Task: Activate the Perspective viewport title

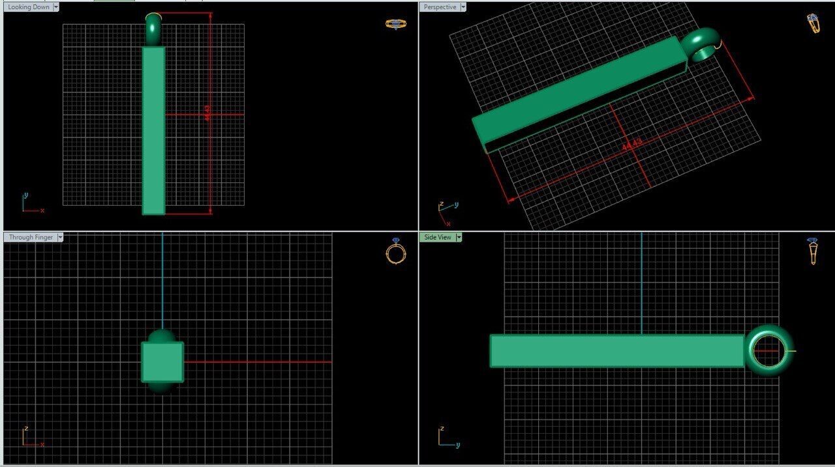Action: pos(439,7)
